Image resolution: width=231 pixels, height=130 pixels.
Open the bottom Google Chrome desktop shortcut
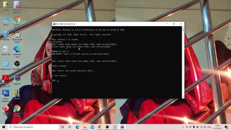pyautogui.click(x=17, y=110)
